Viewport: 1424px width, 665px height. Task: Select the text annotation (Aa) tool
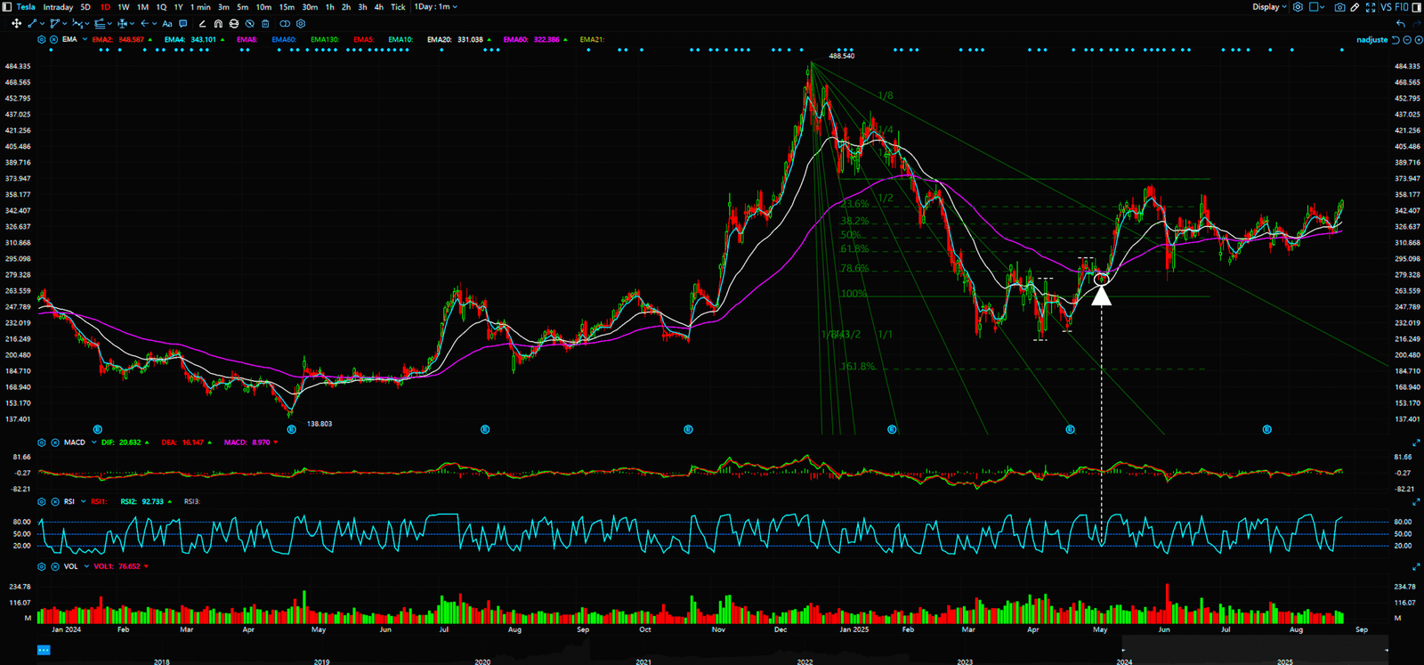166,24
